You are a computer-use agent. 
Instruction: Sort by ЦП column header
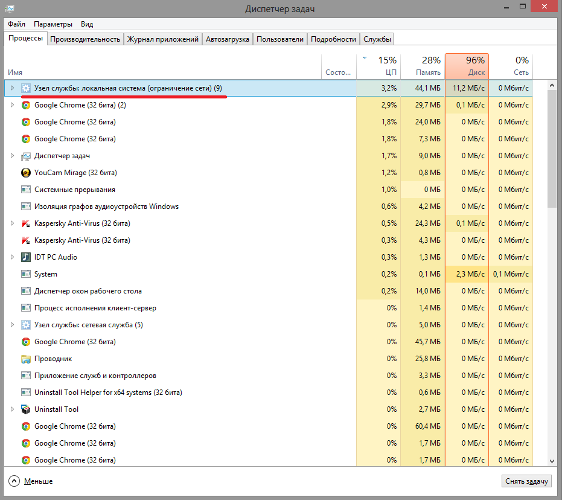tap(378, 66)
